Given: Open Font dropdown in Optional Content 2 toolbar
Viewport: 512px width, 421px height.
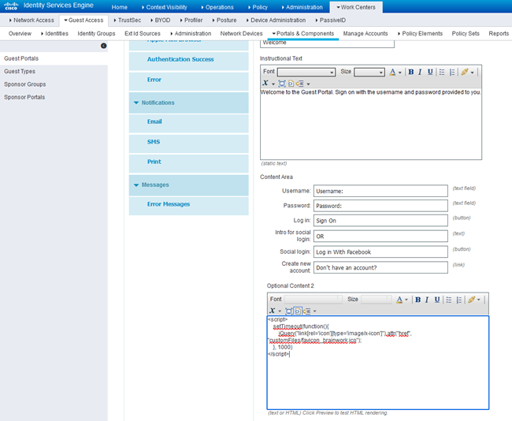Looking at the screenshot, I should point(313,300).
